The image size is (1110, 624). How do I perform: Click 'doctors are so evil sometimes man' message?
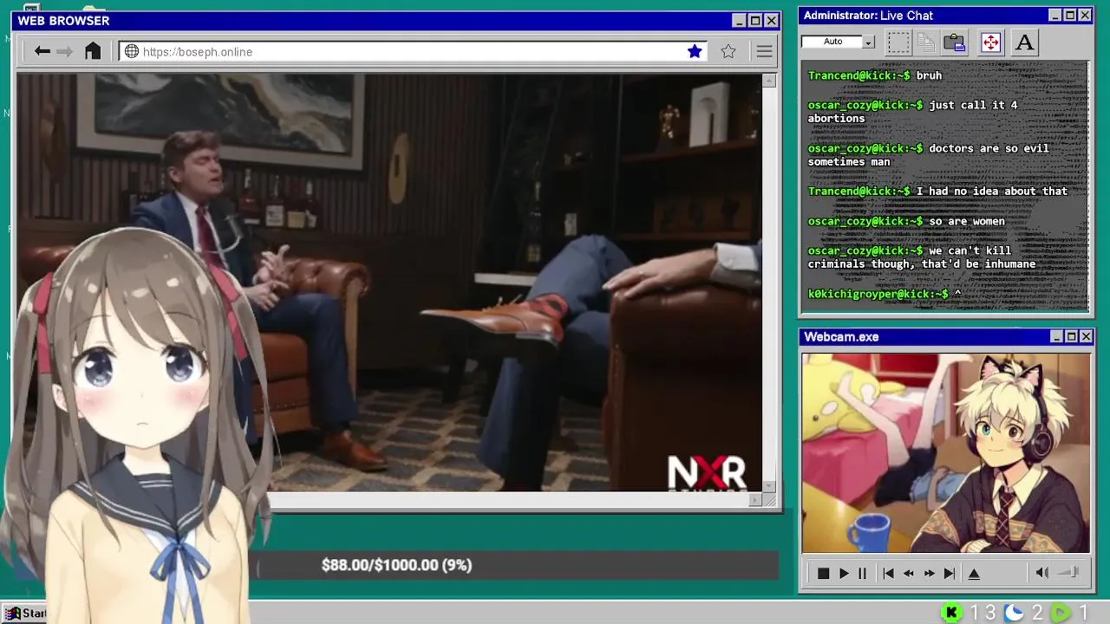(928, 155)
